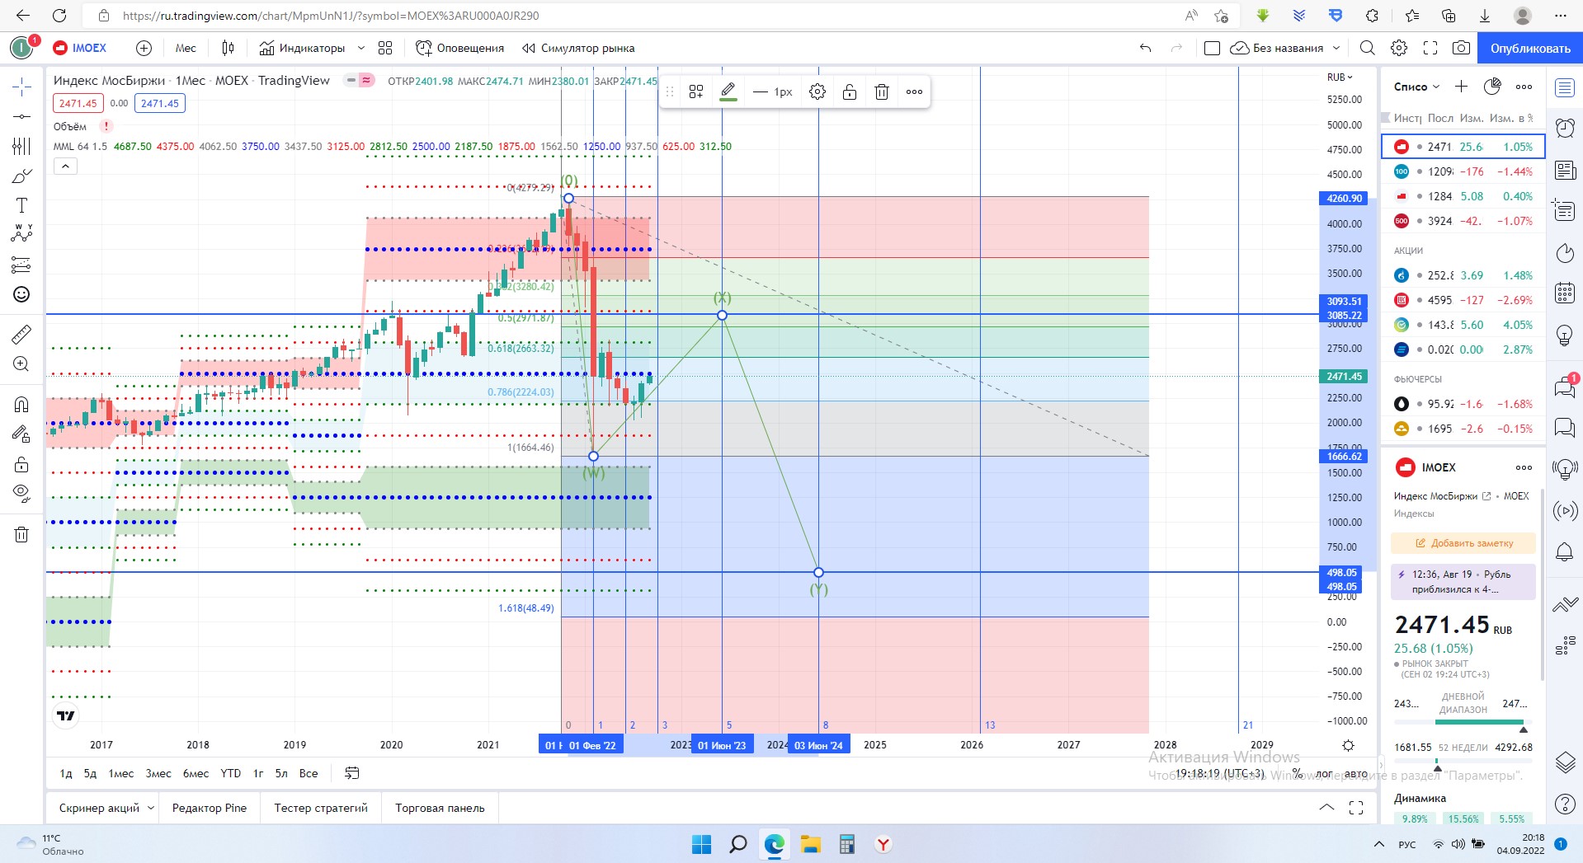The width and height of the screenshot is (1583, 863).
Task: Open the trend line tool
Action: pos(21,116)
